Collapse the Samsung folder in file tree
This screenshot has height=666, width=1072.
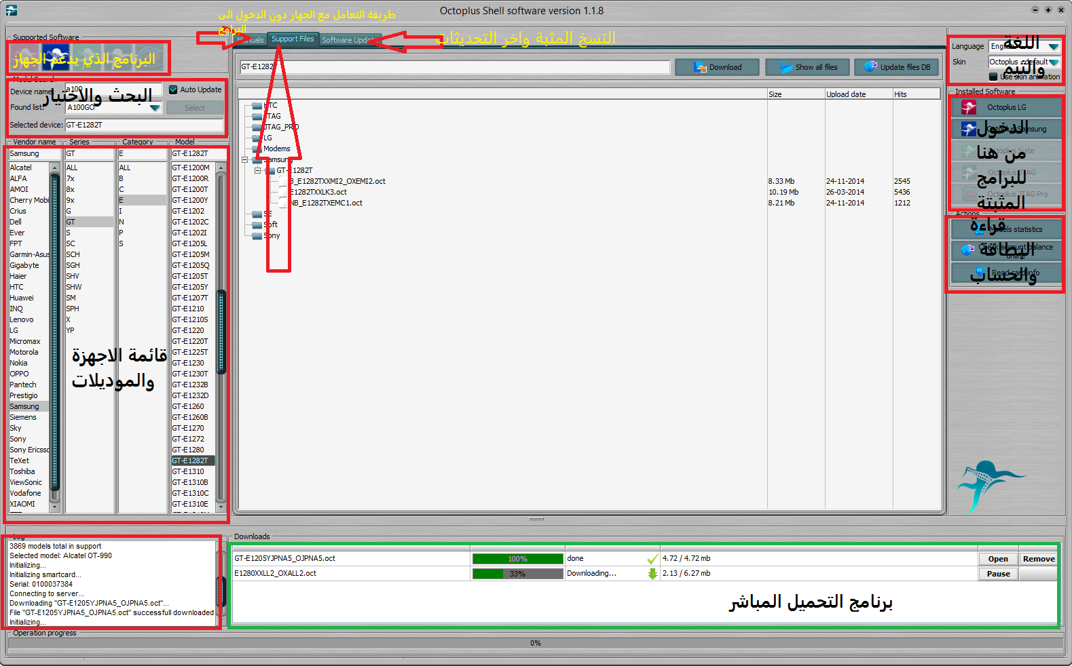pos(245,159)
